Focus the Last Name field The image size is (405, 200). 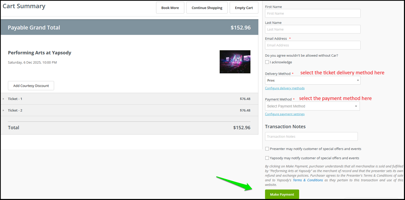(x=312, y=29)
